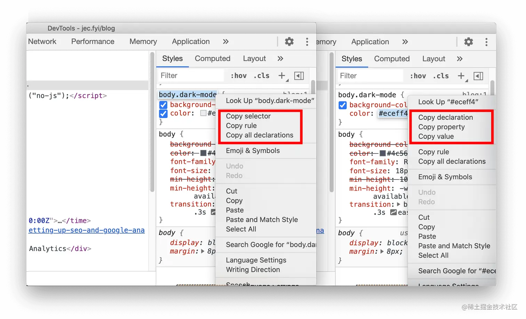Expand more panels chevron after Application, right window
The image size is (526, 319).
[x=405, y=42]
